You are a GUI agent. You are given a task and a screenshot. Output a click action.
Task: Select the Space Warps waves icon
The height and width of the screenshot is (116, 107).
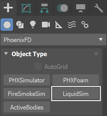[x=72, y=25]
